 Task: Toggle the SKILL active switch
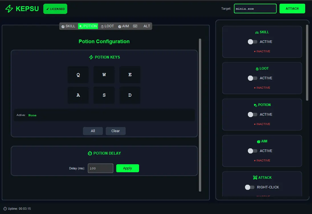252,42
